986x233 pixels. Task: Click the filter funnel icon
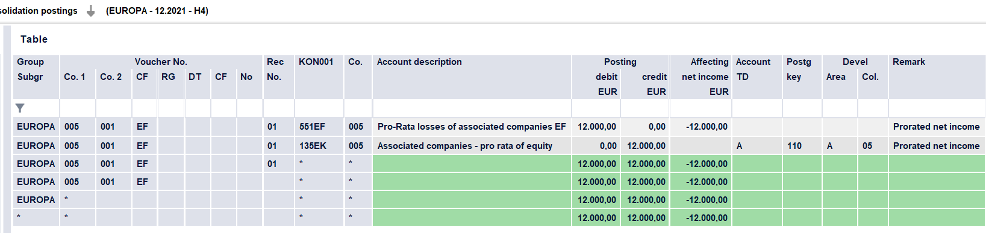pyautogui.click(x=20, y=108)
